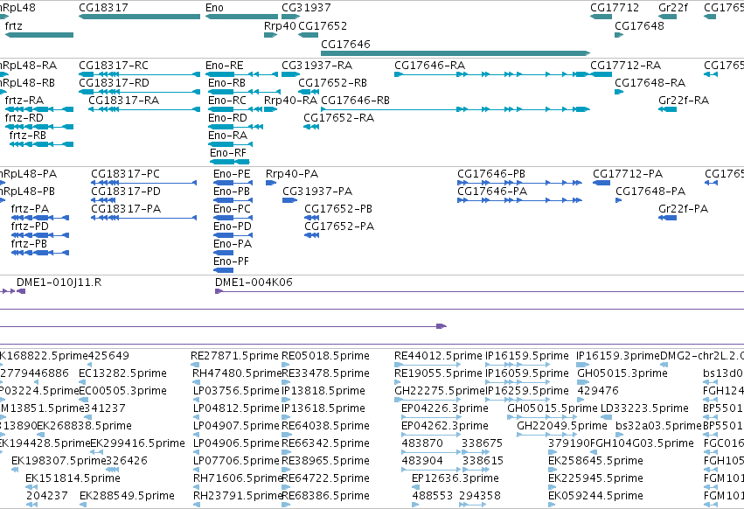
Task: Select transcript CG18317-RA
Action: (144, 109)
